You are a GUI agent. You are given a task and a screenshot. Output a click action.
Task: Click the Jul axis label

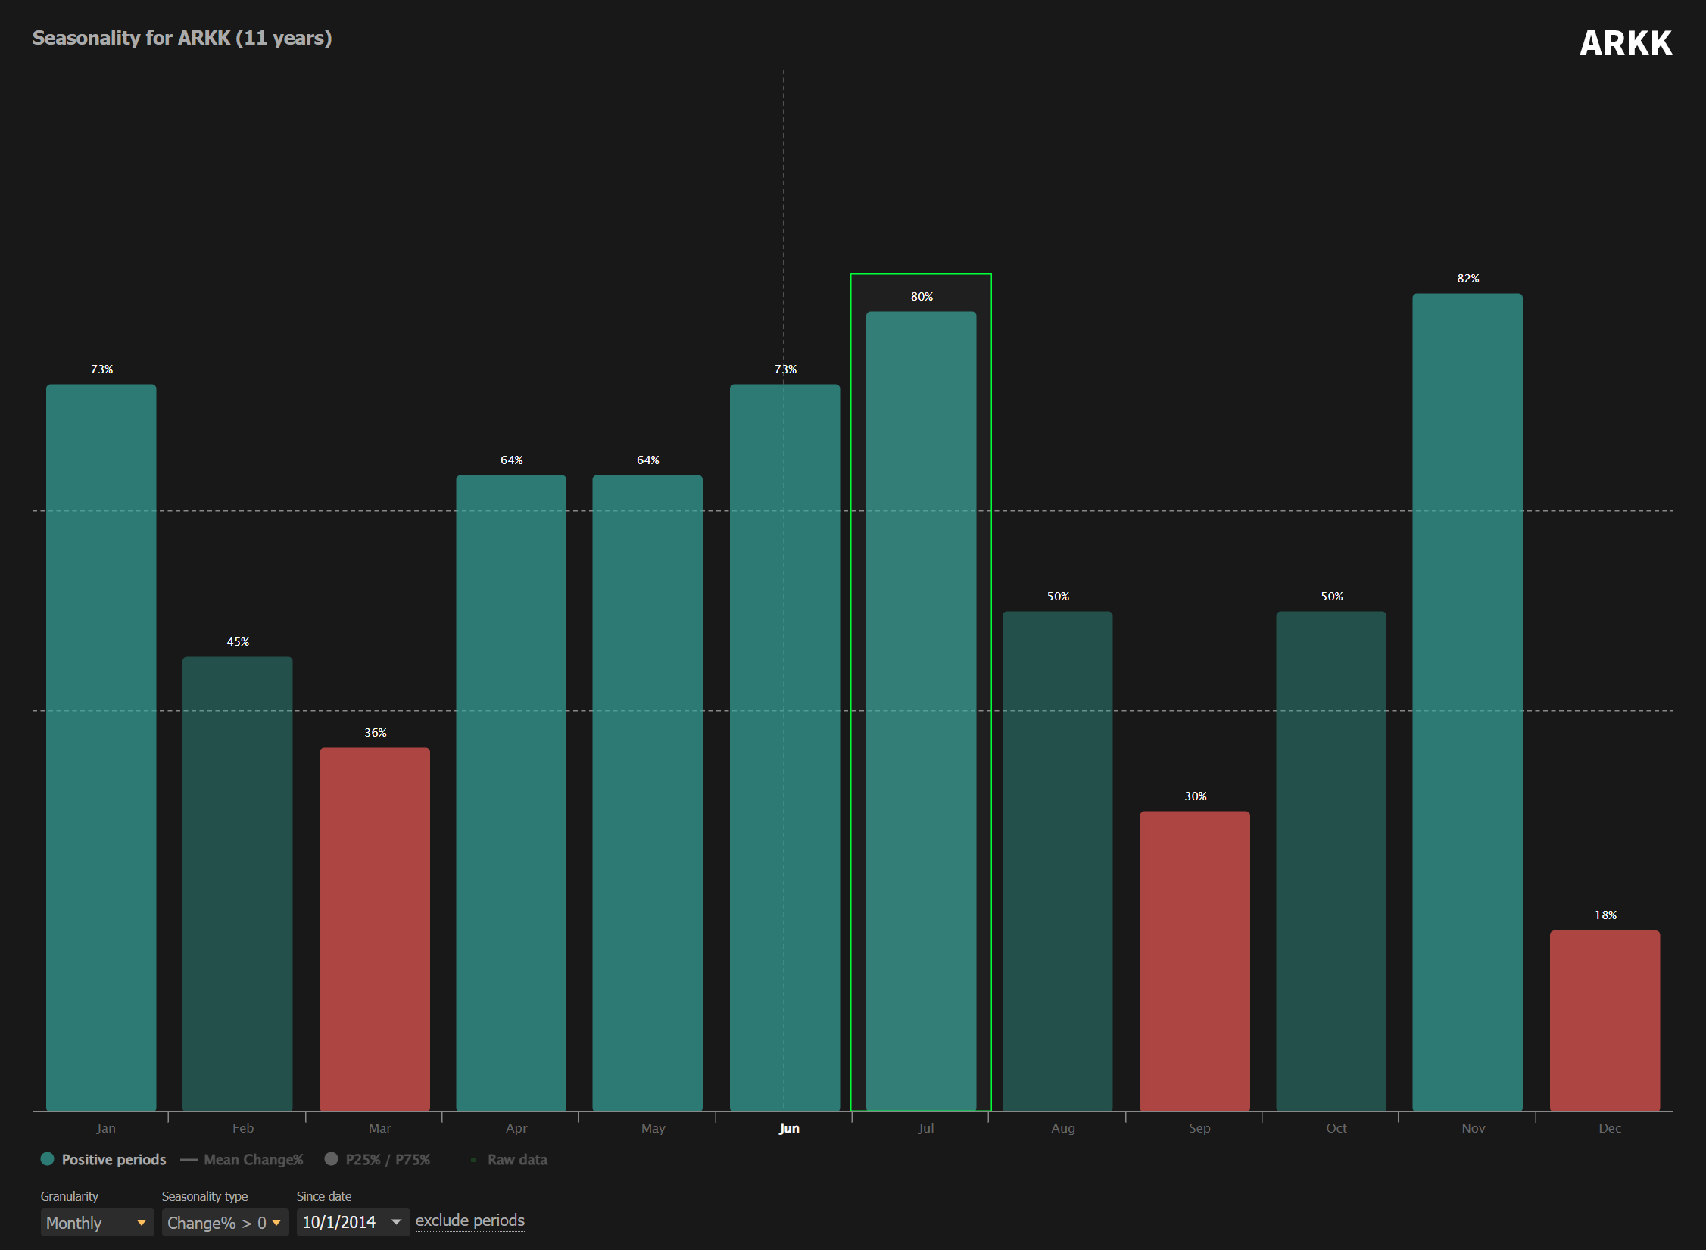(926, 1127)
